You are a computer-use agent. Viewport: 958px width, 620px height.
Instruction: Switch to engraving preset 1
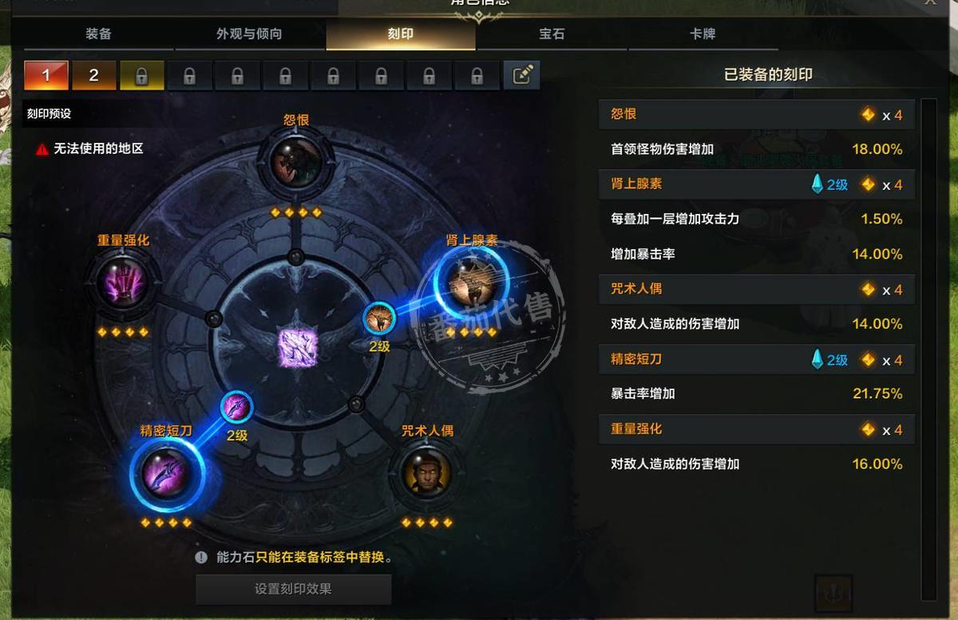coord(46,76)
